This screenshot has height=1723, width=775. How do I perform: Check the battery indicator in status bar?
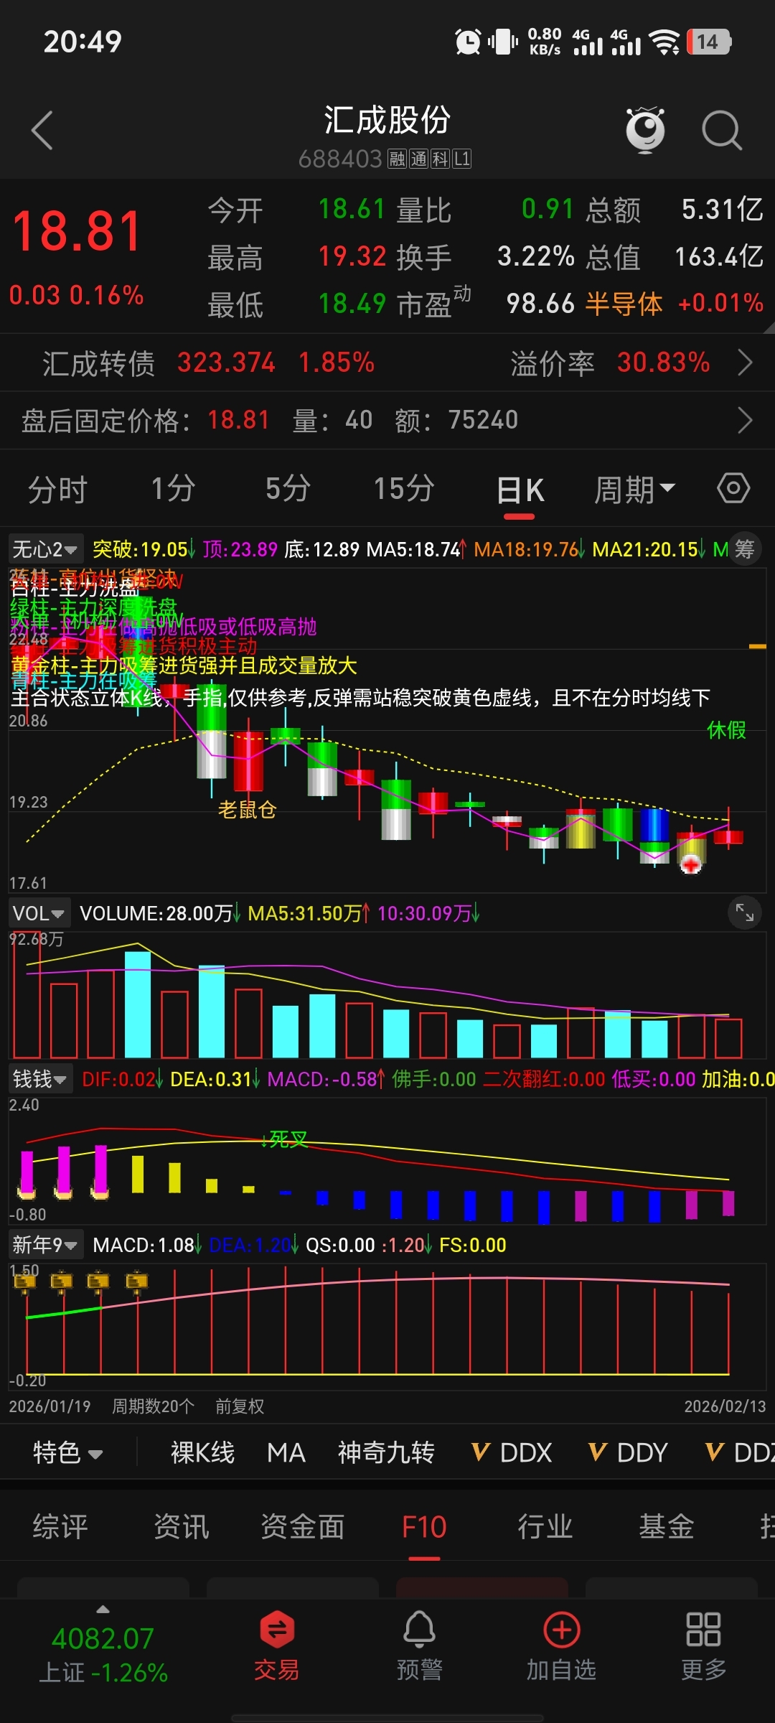coord(709,42)
